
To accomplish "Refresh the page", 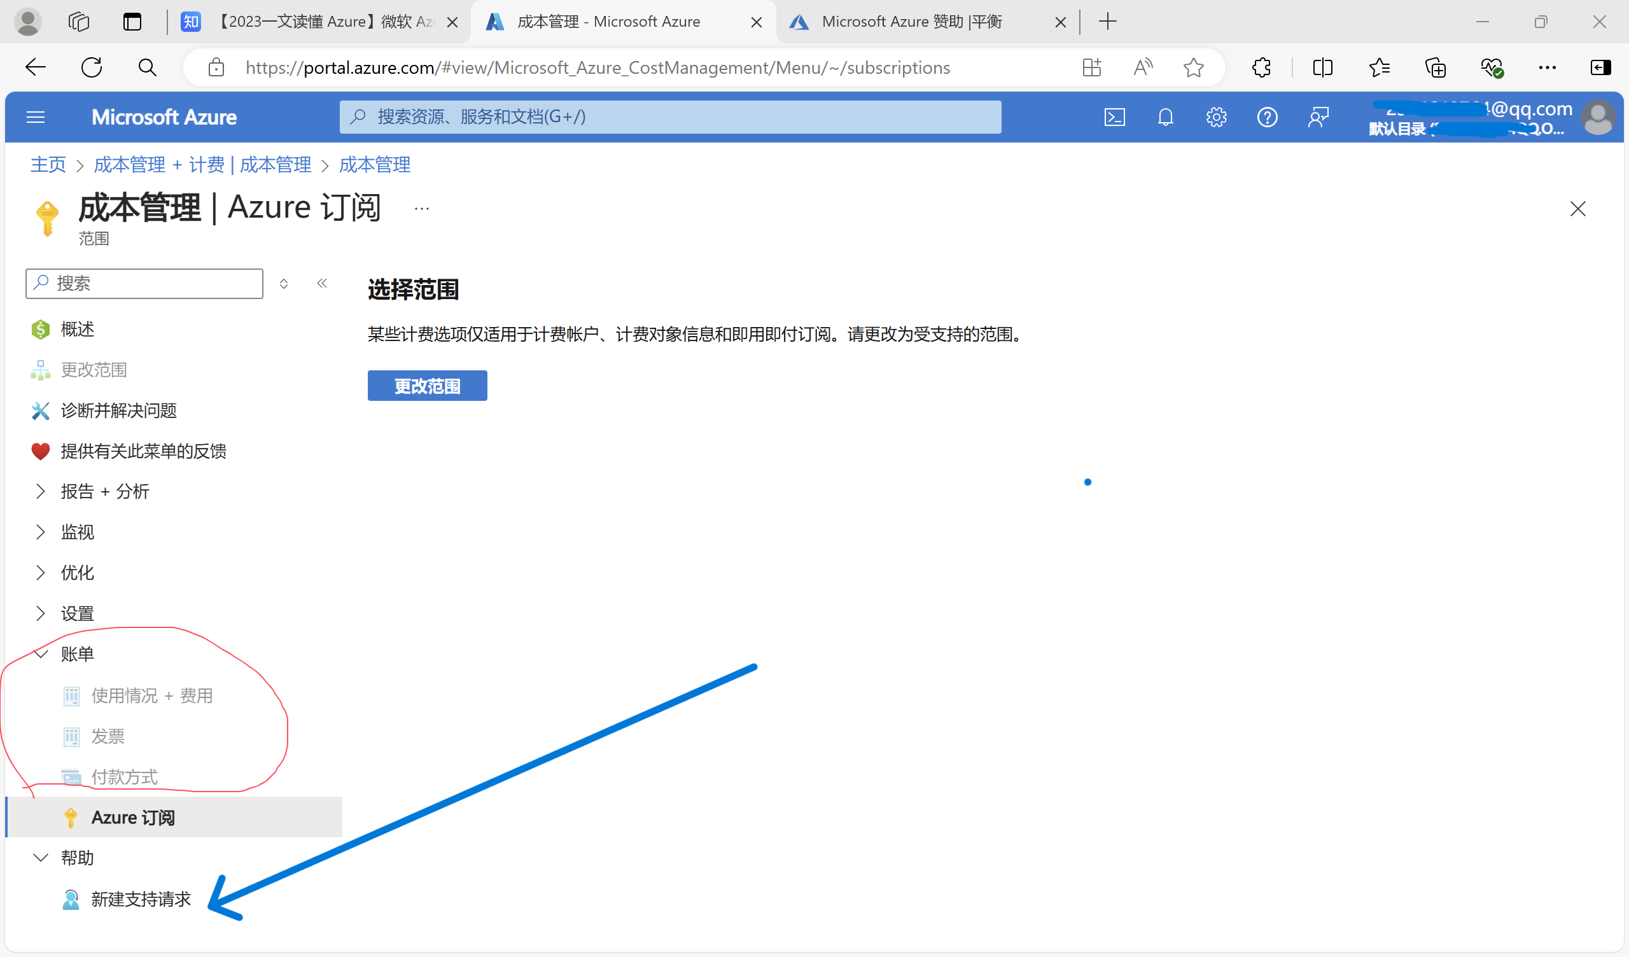I will [x=92, y=67].
